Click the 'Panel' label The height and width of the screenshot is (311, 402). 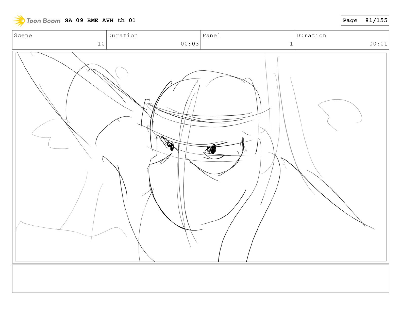211,36
